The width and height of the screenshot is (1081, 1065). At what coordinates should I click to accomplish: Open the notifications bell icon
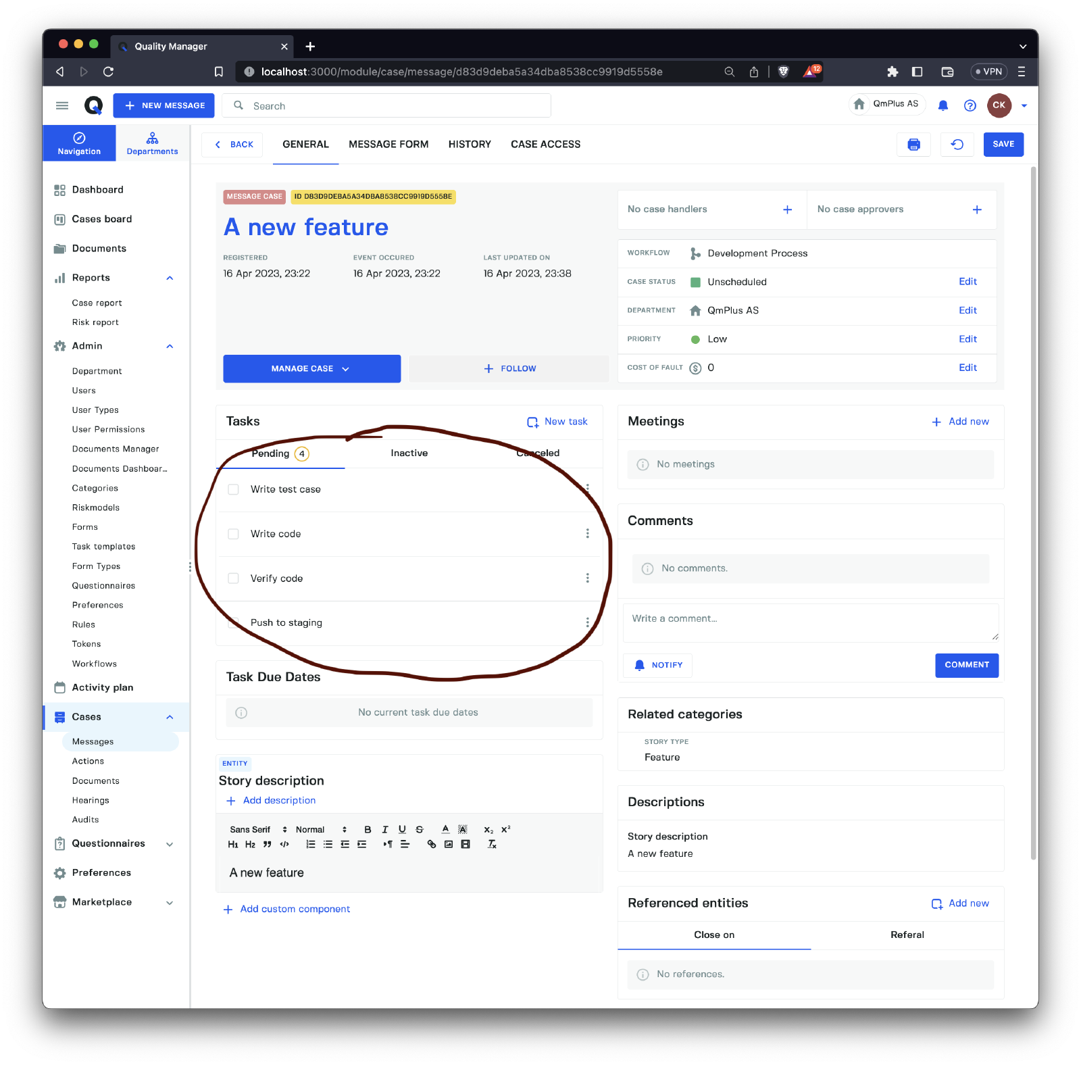[943, 105]
